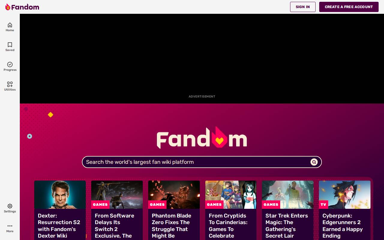Click the large Fandom hero logo

202,138
